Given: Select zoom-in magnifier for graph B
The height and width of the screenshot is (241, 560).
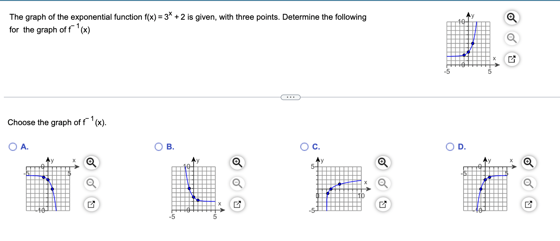Looking at the screenshot, I should 237,163.
